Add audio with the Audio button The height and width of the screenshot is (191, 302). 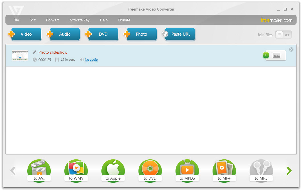click(x=63, y=34)
